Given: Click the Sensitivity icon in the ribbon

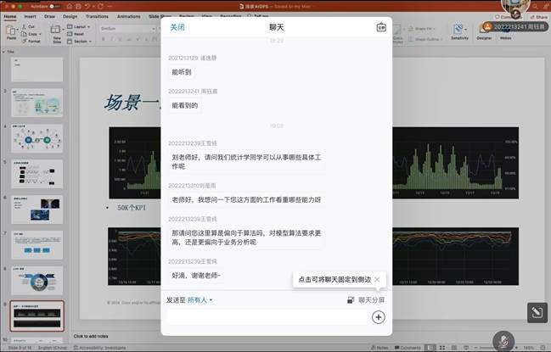Looking at the screenshot, I should pos(459,31).
